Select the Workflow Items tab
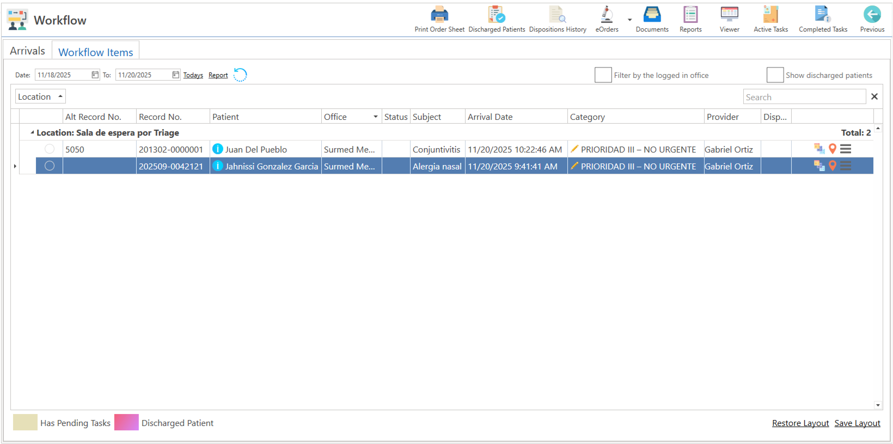The height and width of the screenshot is (444, 893). (x=95, y=52)
